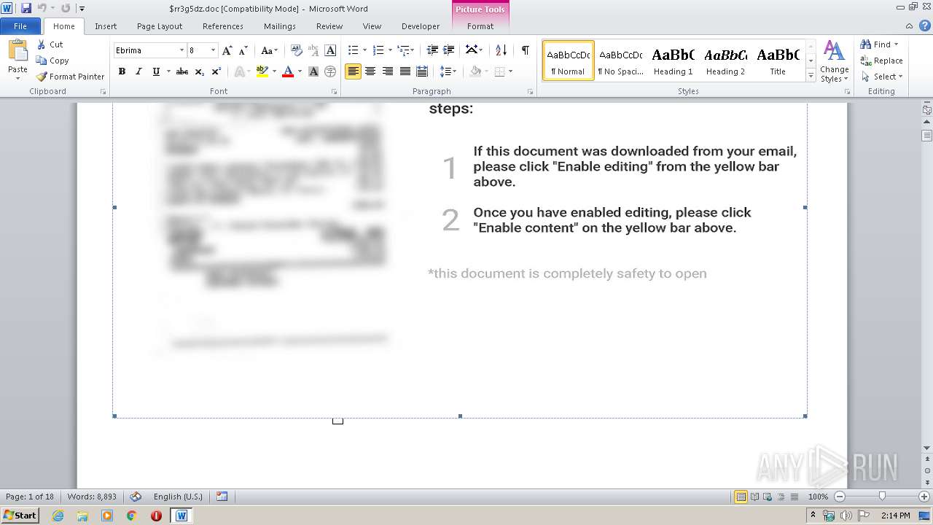Click the Undo icon in title bar
Screen dimensions: 933x525
pyautogui.click(x=42, y=8)
